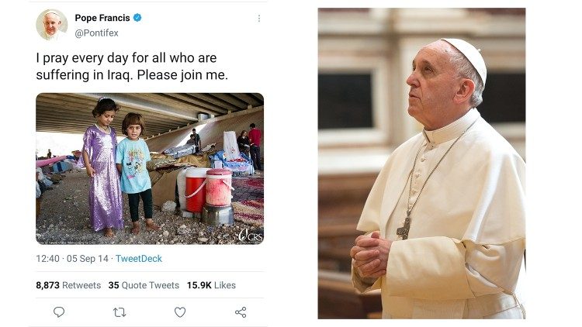Show the 15.9K Likes list
The image size is (582, 327).
211,285
